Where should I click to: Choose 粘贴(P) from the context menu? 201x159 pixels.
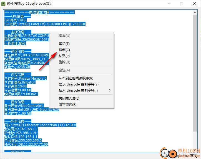coord(81,56)
